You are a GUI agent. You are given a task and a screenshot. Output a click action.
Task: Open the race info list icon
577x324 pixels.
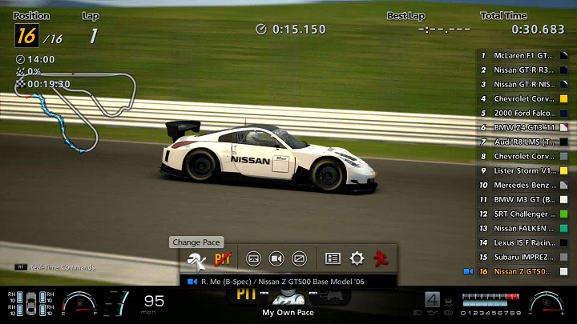click(333, 258)
